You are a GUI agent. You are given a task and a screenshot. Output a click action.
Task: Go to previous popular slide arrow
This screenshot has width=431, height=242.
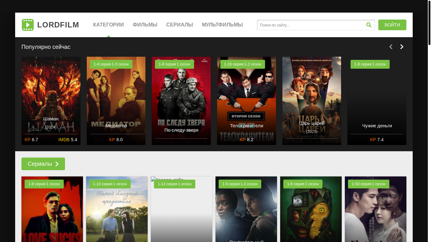coord(391,47)
